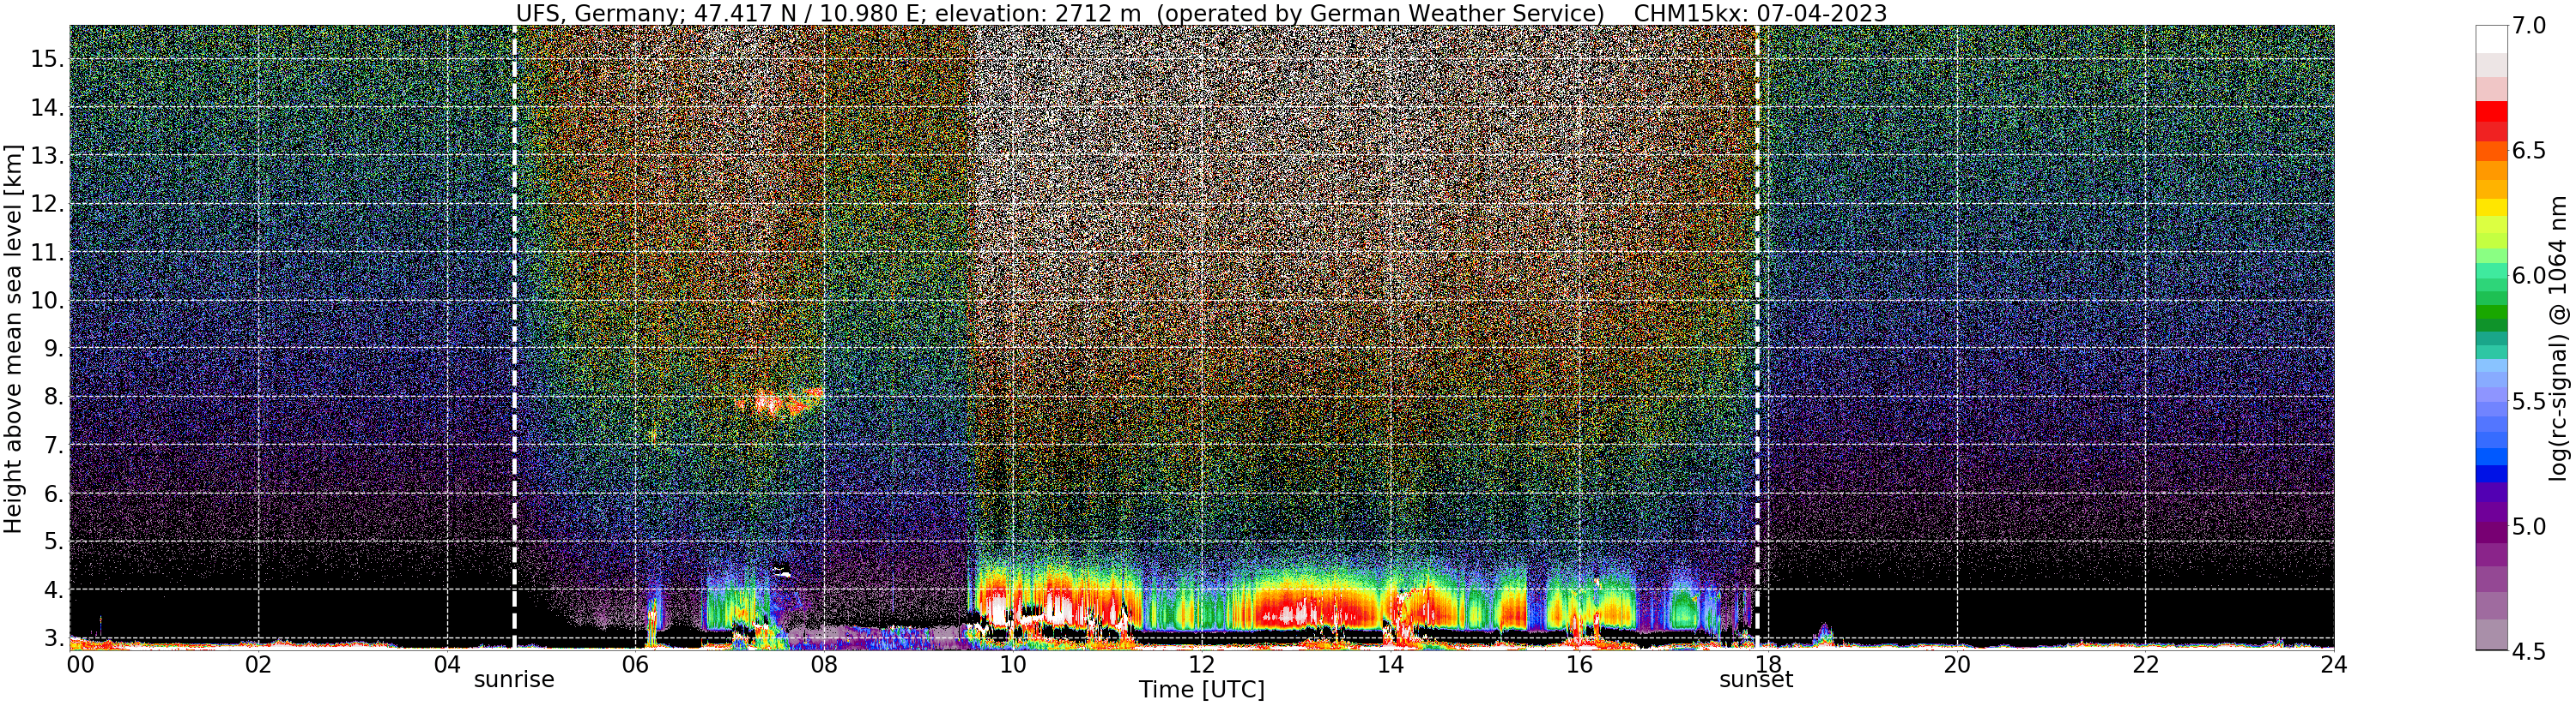Click the pale mauve bottom colorbar segment

[2491, 635]
